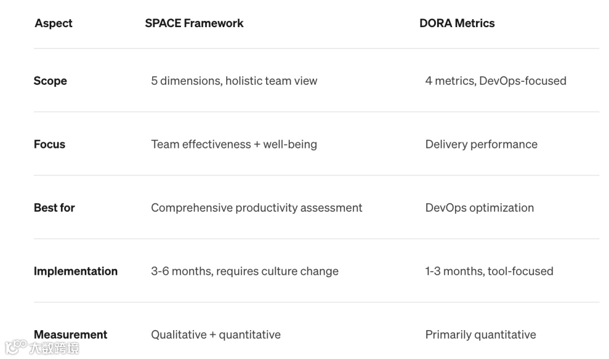Click the watermark logo icon at bottom-left
Screen dimensions: 609x359
click(15, 347)
